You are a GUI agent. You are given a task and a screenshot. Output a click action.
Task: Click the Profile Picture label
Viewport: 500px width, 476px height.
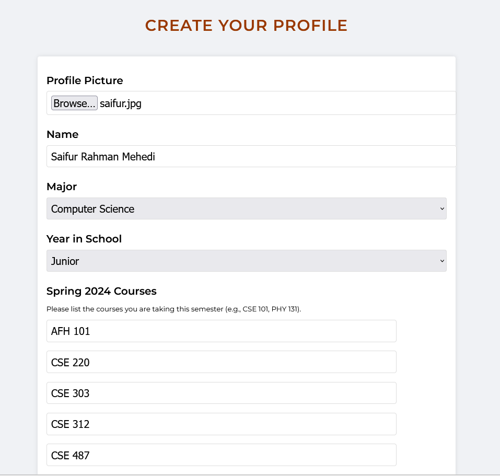pos(85,80)
